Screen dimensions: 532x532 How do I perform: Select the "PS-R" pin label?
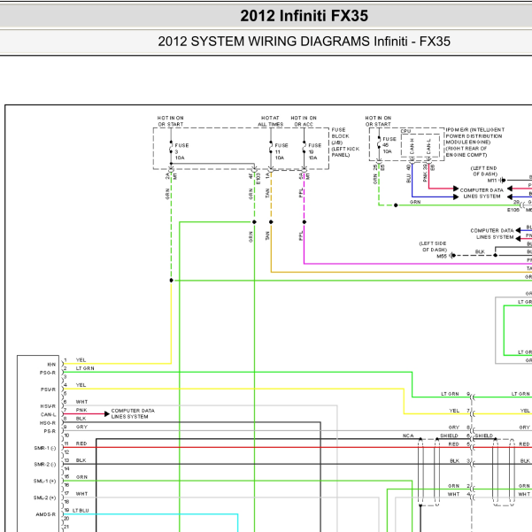tap(50, 431)
